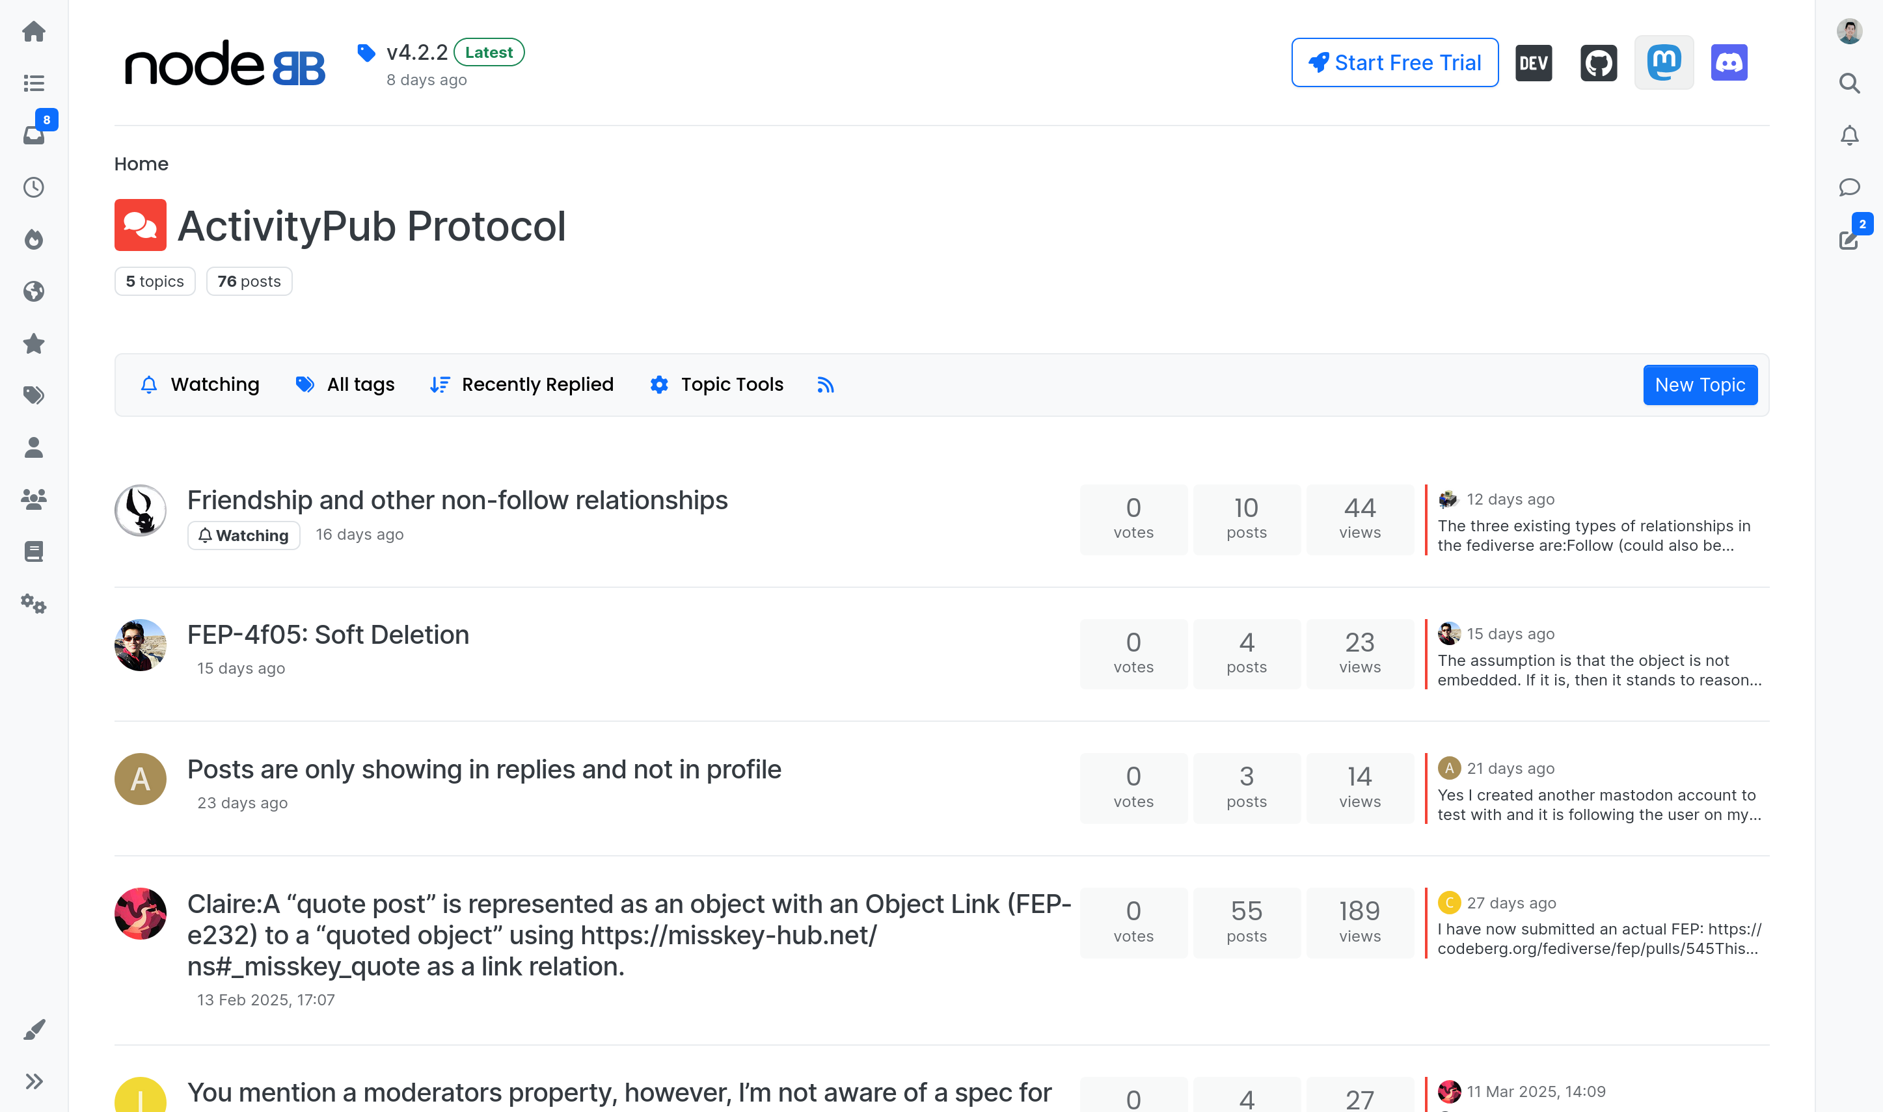Open notifications bell in right sidebar
This screenshot has height=1112, width=1883.
point(1849,136)
